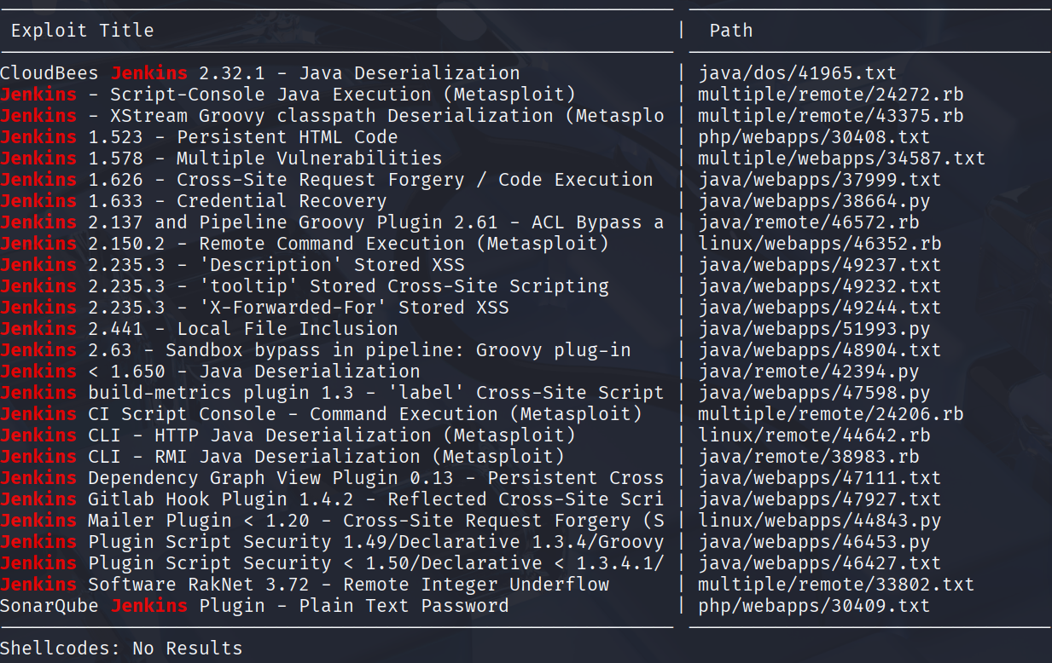Image resolution: width=1052 pixels, height=663 pixels.
Task: Click the CloudBees Jenkins 2.32.1 Java Deserialization entry
Action: tap(260, 73)
